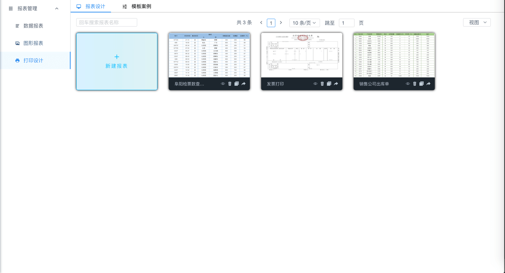Copy the 销售公司出库单 report using duplicate icon
The image size is (505, 273).
pos(422,84)
